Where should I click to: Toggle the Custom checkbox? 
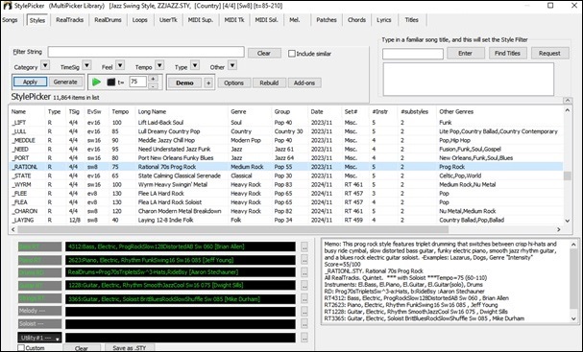coord(21,348)
